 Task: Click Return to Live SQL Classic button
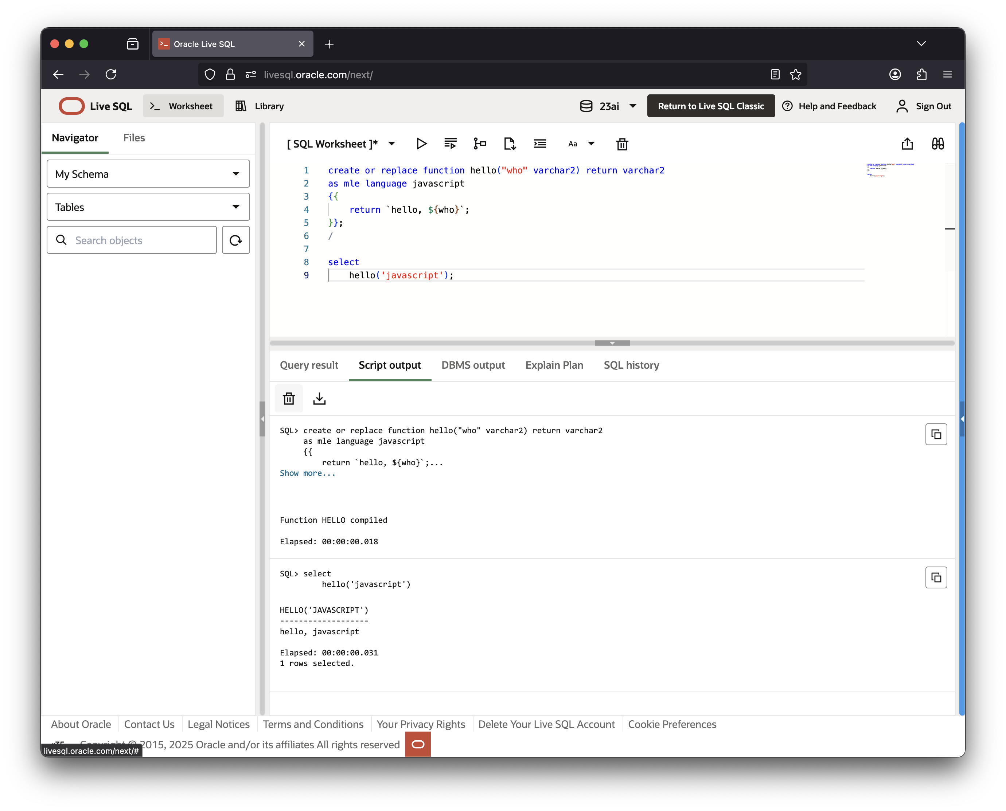coord(711,106)
